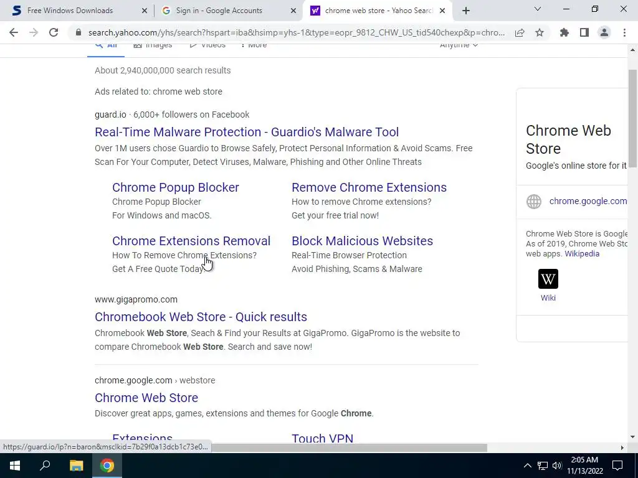
Task: Open the volume speaker tray icon
Action: tap(556, 466)
